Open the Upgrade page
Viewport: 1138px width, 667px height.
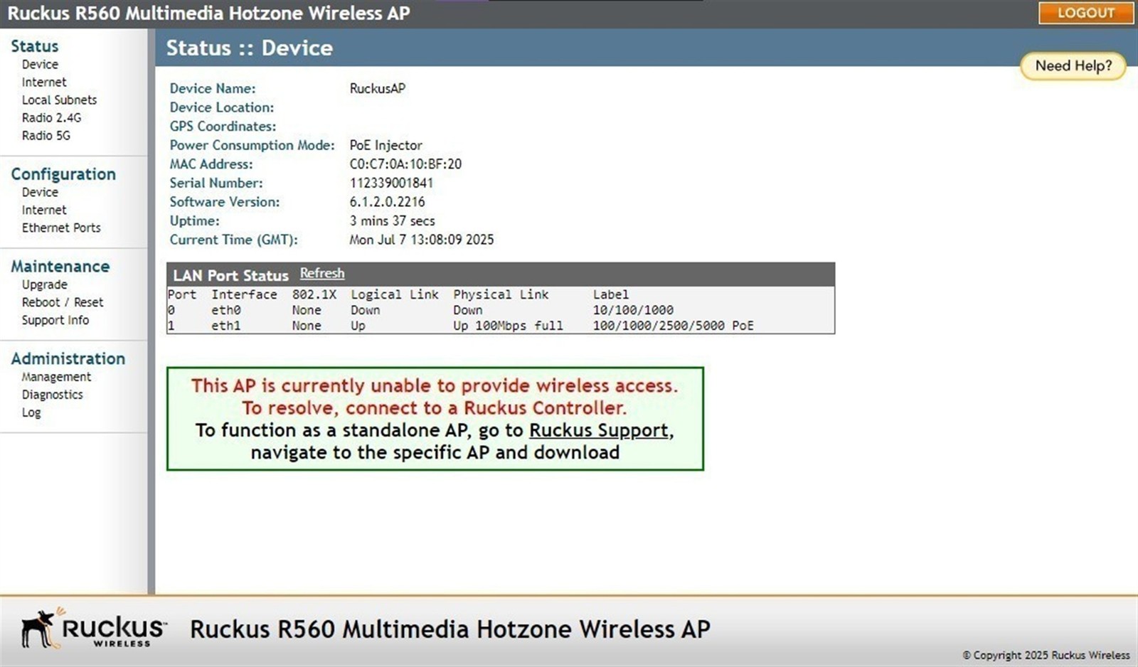[x=44, y=284]
